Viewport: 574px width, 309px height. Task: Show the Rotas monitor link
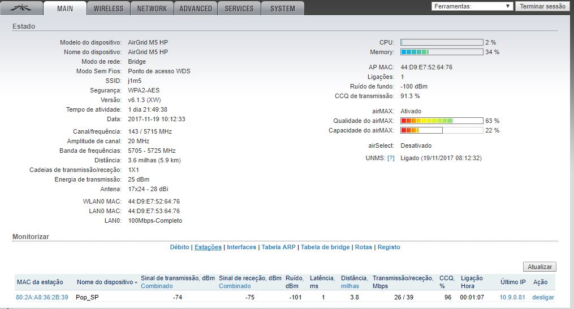(364, 247)
